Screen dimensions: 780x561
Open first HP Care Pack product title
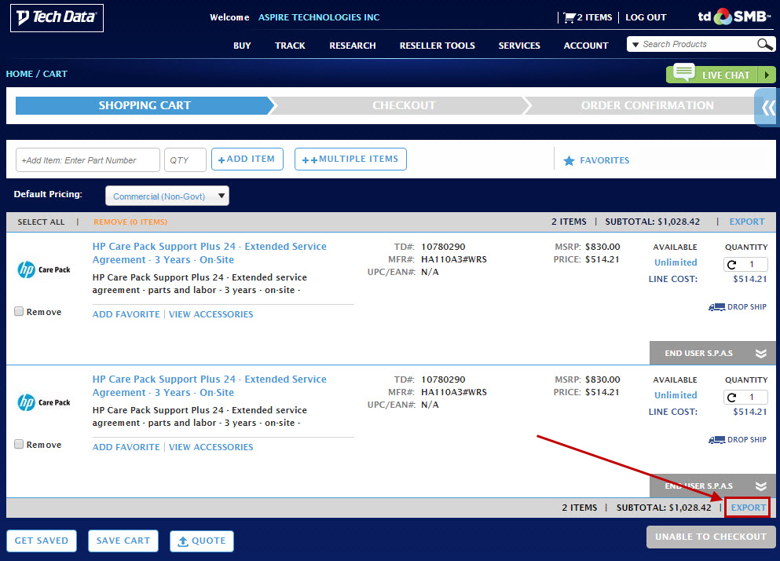click(x=210, y=253)
